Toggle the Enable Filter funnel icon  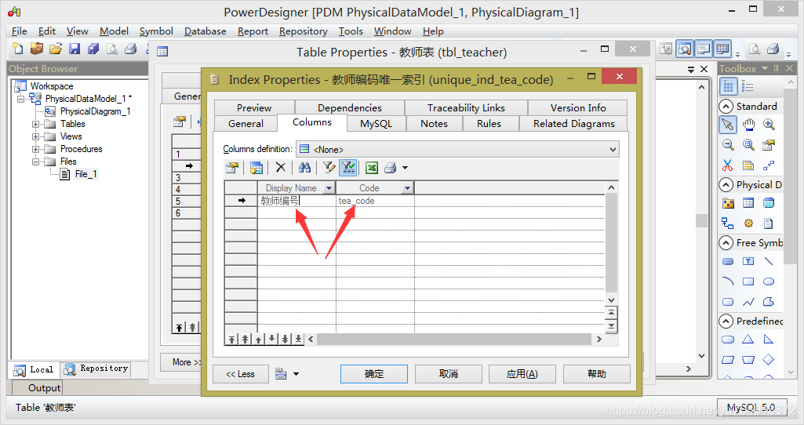click(348, 168)
